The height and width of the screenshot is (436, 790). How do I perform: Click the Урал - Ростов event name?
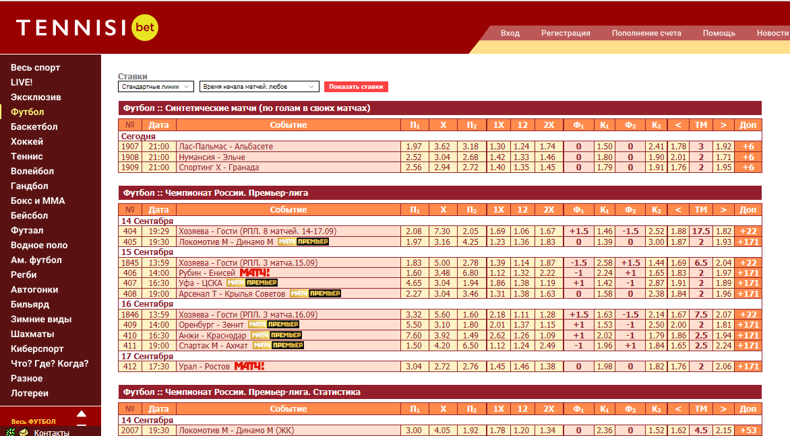(x=204, y=367)
